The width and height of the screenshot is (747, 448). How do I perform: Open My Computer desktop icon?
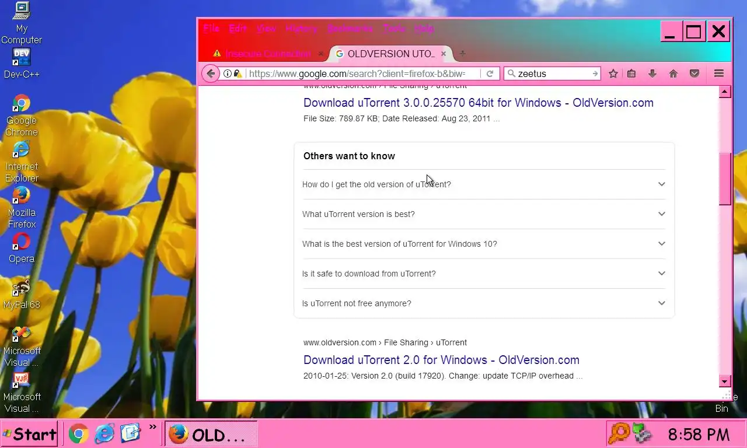(22, 23)
